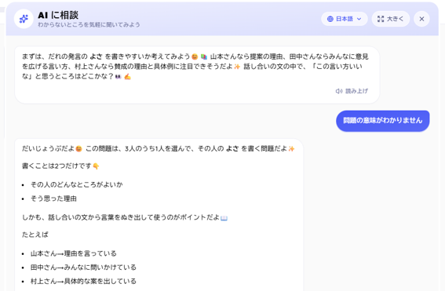This screenshot has width=445, height=291.
Task: Click the たとえば text line
Action: pos(35,235)
